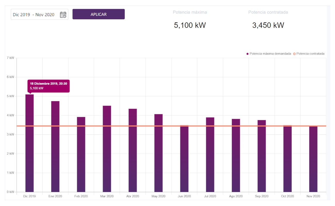335x206 pixels.
Task: Select the Feb 2020 bar
Action: pyautogui.click(x=81, y=154)
